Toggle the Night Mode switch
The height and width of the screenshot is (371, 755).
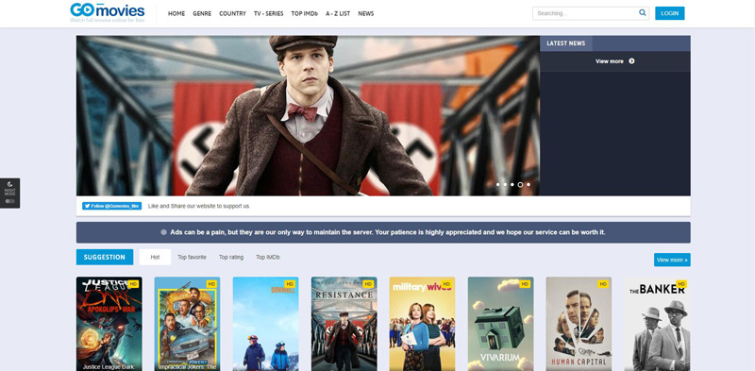click(9, 201)
